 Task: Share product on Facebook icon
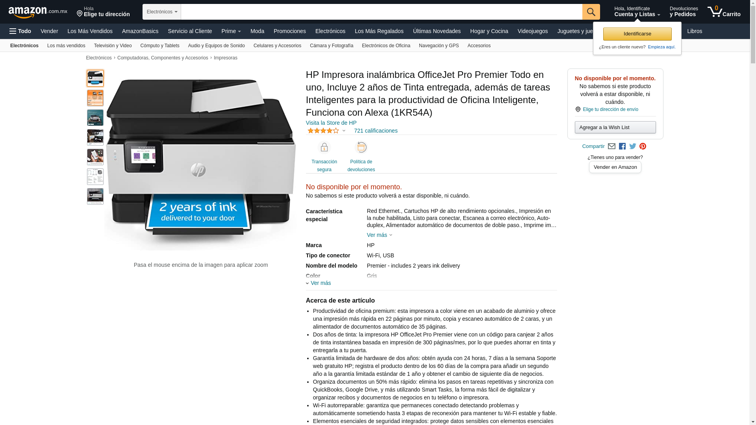tap(622, 146)
